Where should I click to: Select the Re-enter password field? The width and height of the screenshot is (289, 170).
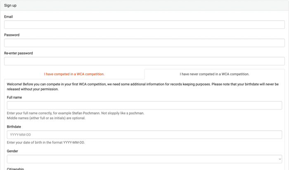(144, 61)
